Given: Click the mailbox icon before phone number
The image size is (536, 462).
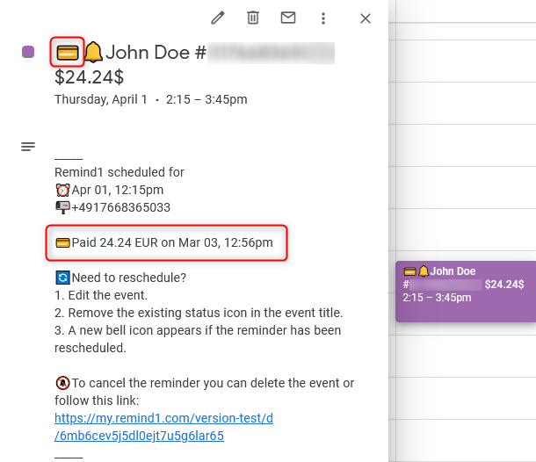Looking at the screenshot, I should pyautogui.click(x=63, y=208).
